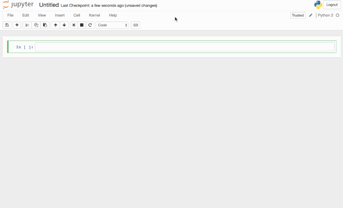Click the Python logo icon
Image resolution: width=343 pixels, height=208 pixels.
point(318,4)
